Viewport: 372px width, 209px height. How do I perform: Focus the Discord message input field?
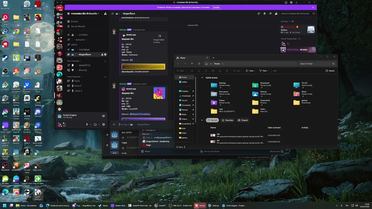pyautogui.click(x=146, y=125)
